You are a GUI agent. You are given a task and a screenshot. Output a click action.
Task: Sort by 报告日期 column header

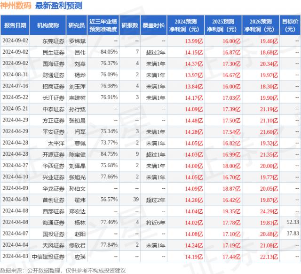[16, 25]
